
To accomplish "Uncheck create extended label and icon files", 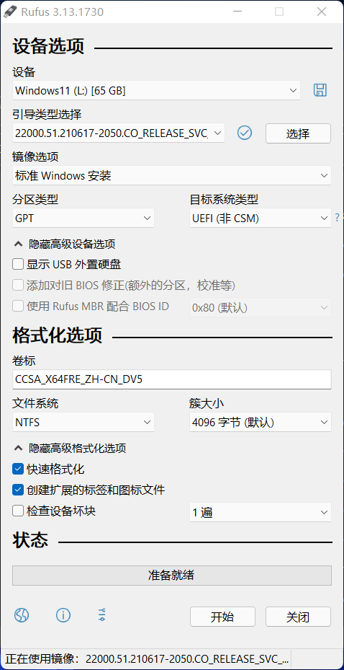I will pos(18,490).
